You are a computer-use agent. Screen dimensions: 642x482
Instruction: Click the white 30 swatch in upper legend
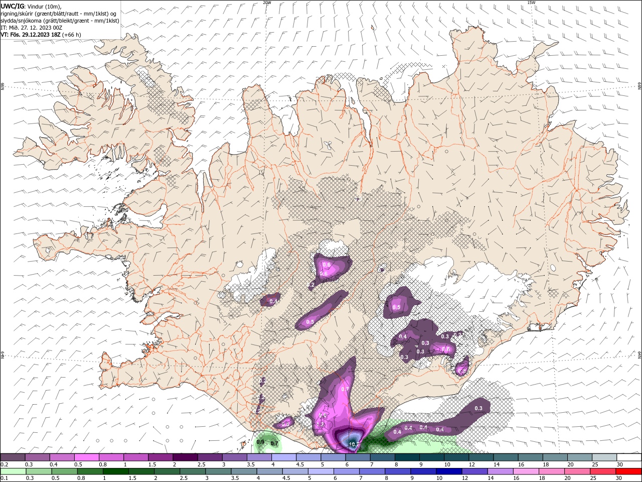click(x=629, y=457)
